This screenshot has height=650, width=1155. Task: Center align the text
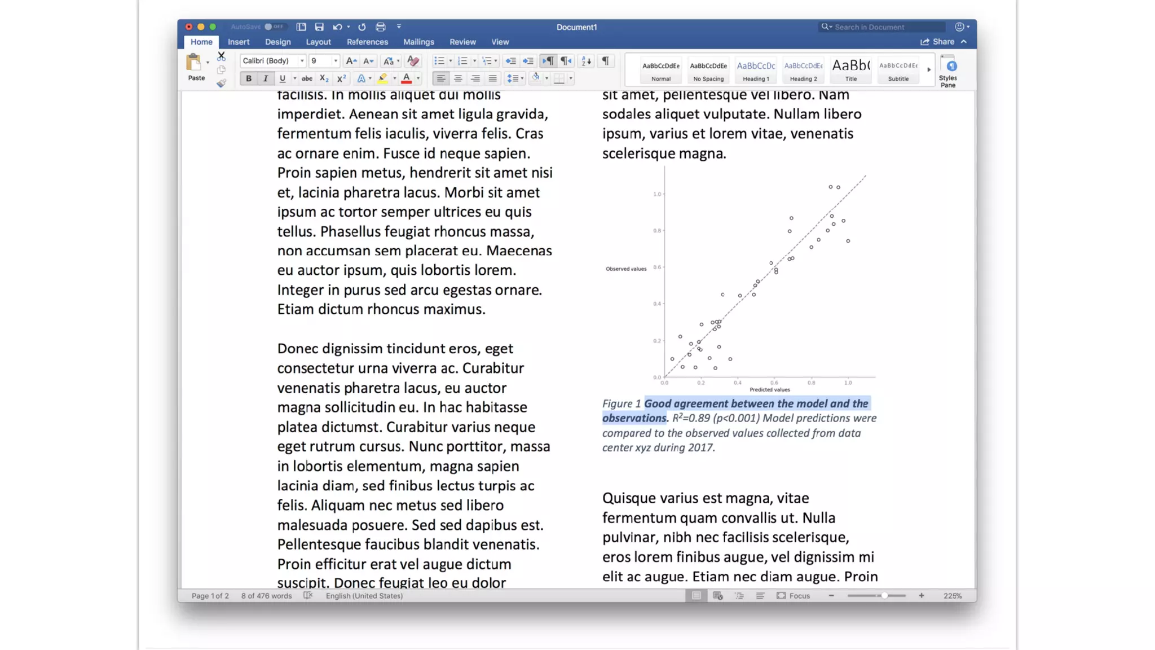(x=458, y=78)
